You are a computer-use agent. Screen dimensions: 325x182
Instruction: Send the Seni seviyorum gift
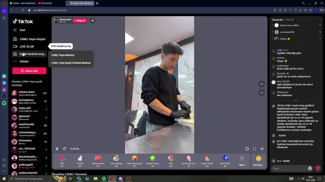135,161
